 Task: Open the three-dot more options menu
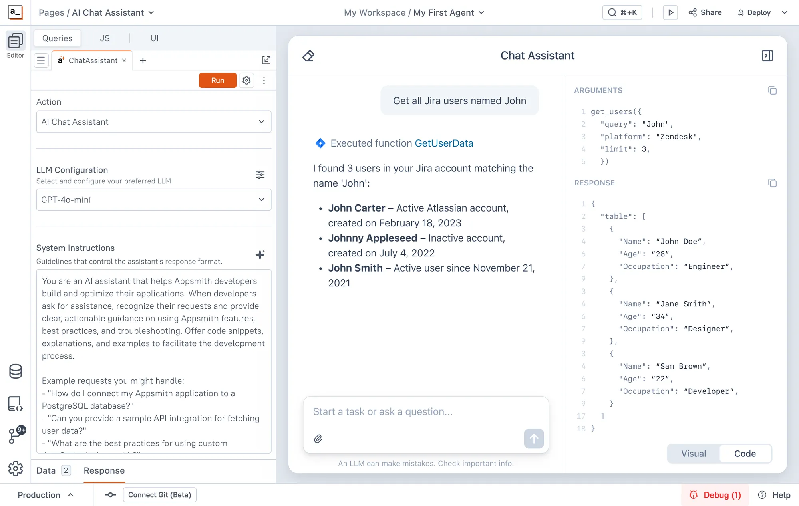tap(264, 80)
